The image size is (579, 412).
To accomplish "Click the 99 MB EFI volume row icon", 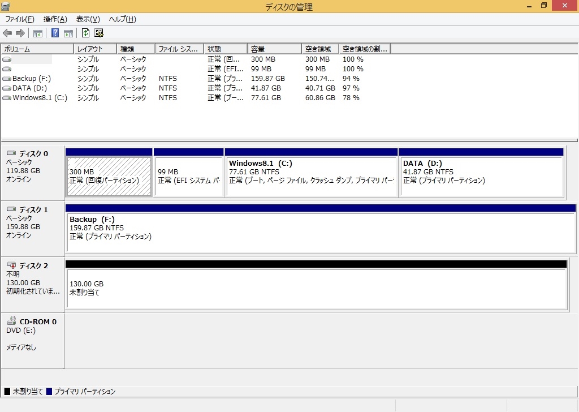I will pos(7,68).
